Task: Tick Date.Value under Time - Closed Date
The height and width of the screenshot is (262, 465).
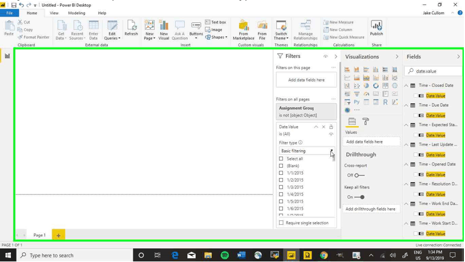Action: click(416, 95)
